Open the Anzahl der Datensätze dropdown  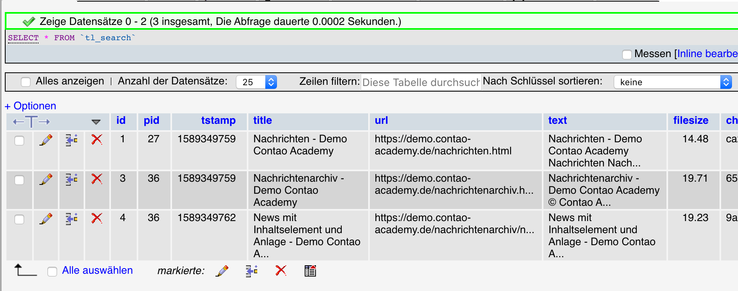coord(256,82)
